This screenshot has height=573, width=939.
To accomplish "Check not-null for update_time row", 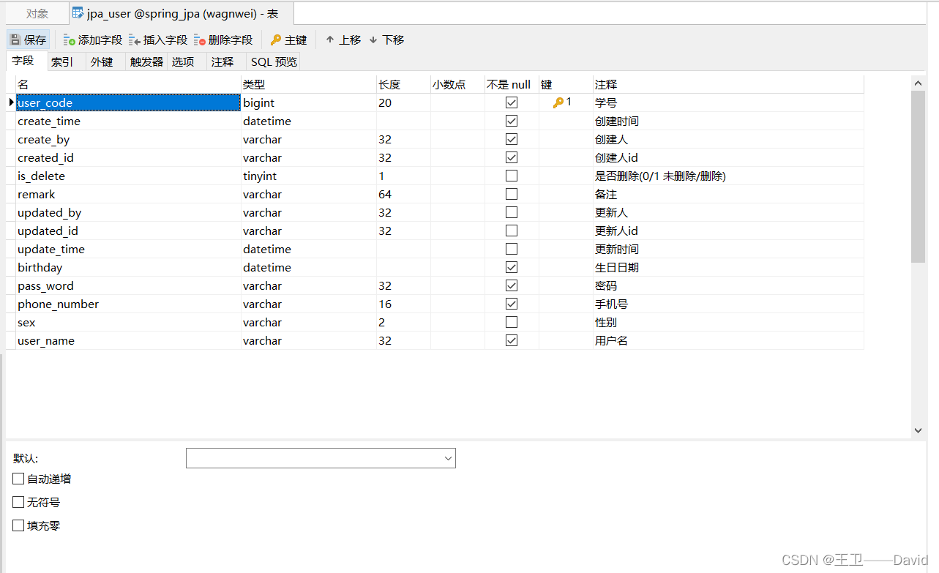I will click(512, 249).
